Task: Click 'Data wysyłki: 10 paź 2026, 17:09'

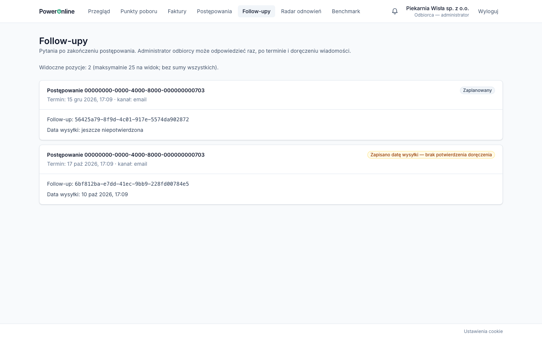Action: [x=87, y=194]
